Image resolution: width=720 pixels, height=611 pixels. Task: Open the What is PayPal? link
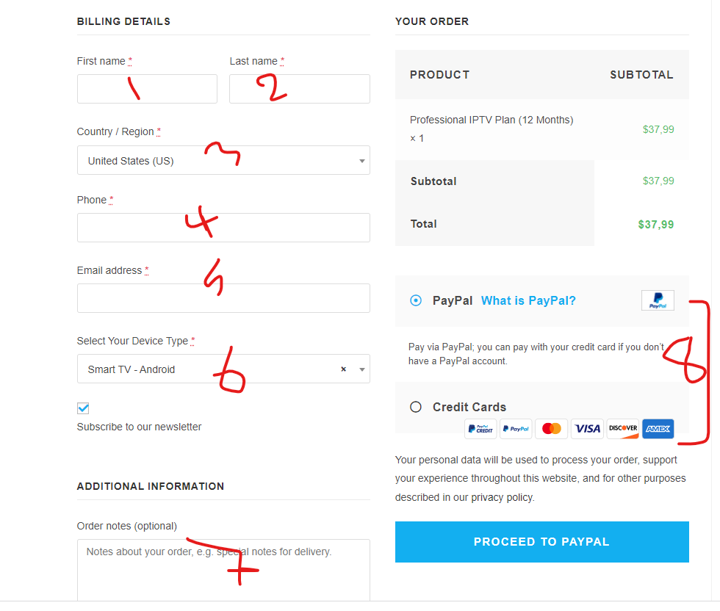point(528,300)
